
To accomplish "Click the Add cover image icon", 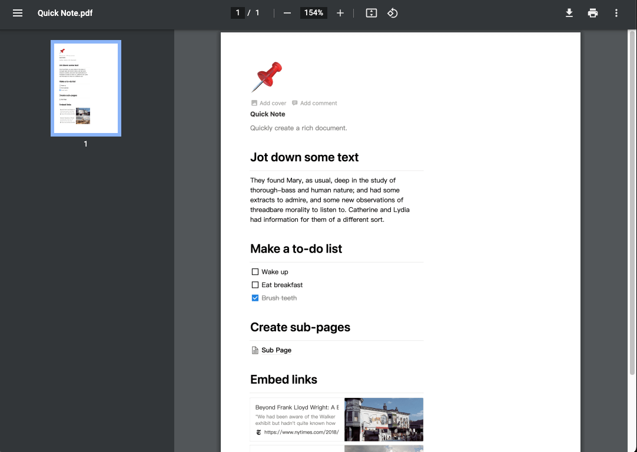I will tap(254, 103).
